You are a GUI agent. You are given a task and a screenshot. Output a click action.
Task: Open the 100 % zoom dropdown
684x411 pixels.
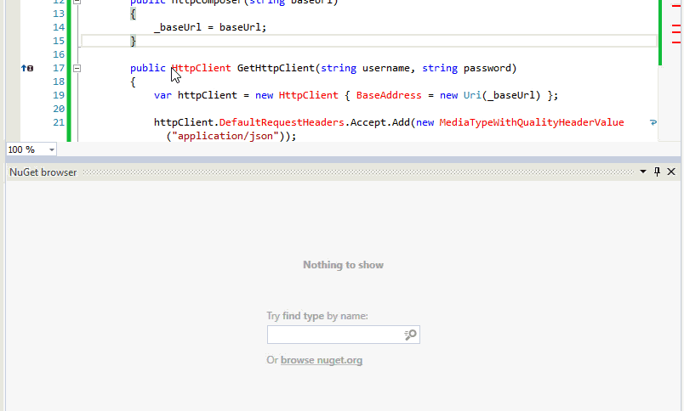click(52, 149)
